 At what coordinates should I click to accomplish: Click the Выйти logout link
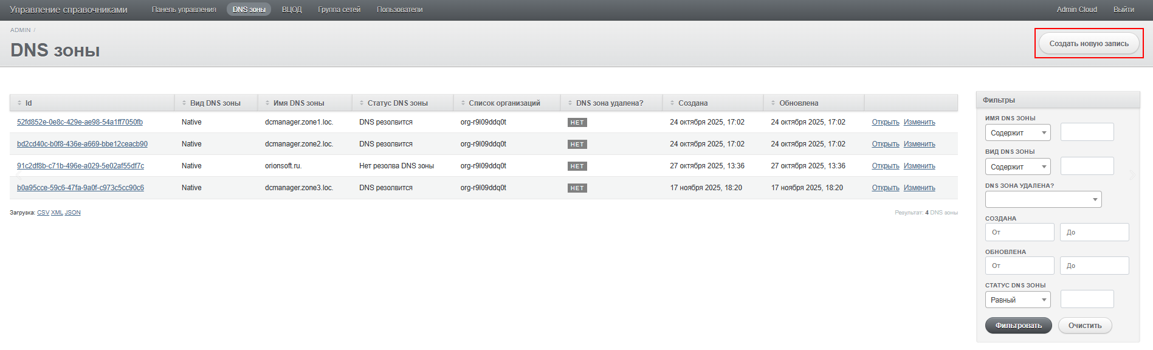[x=1124, y=10]
